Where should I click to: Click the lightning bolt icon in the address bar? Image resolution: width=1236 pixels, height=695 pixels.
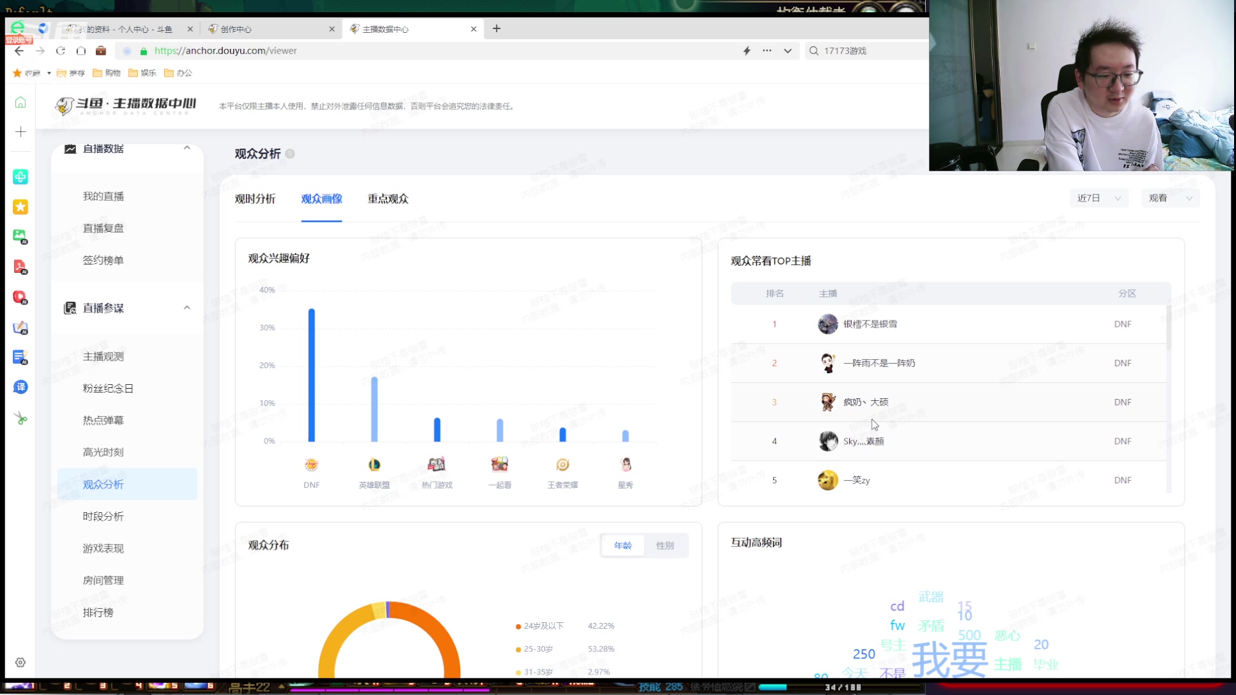pos(747,51)
